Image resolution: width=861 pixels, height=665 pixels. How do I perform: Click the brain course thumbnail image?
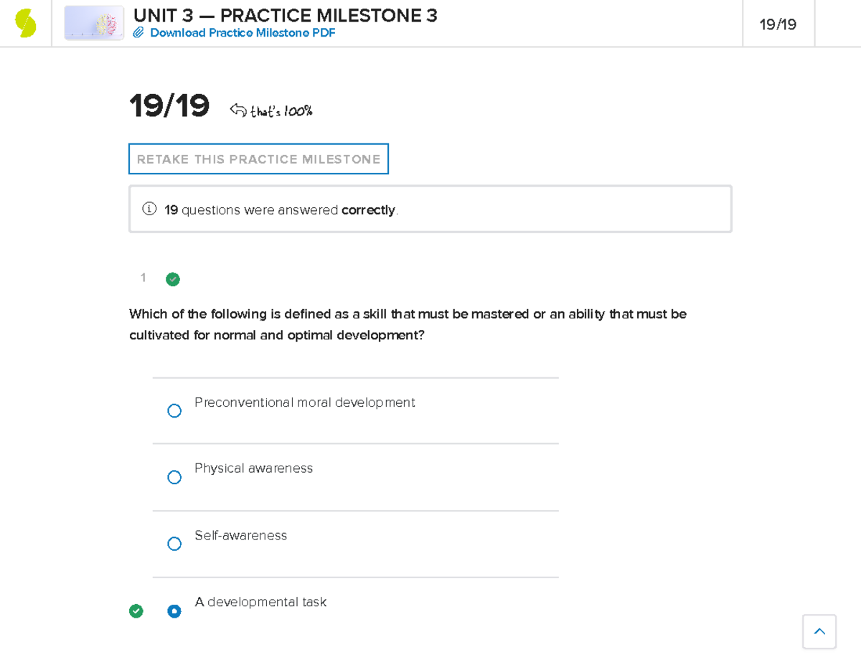point(93,23)
